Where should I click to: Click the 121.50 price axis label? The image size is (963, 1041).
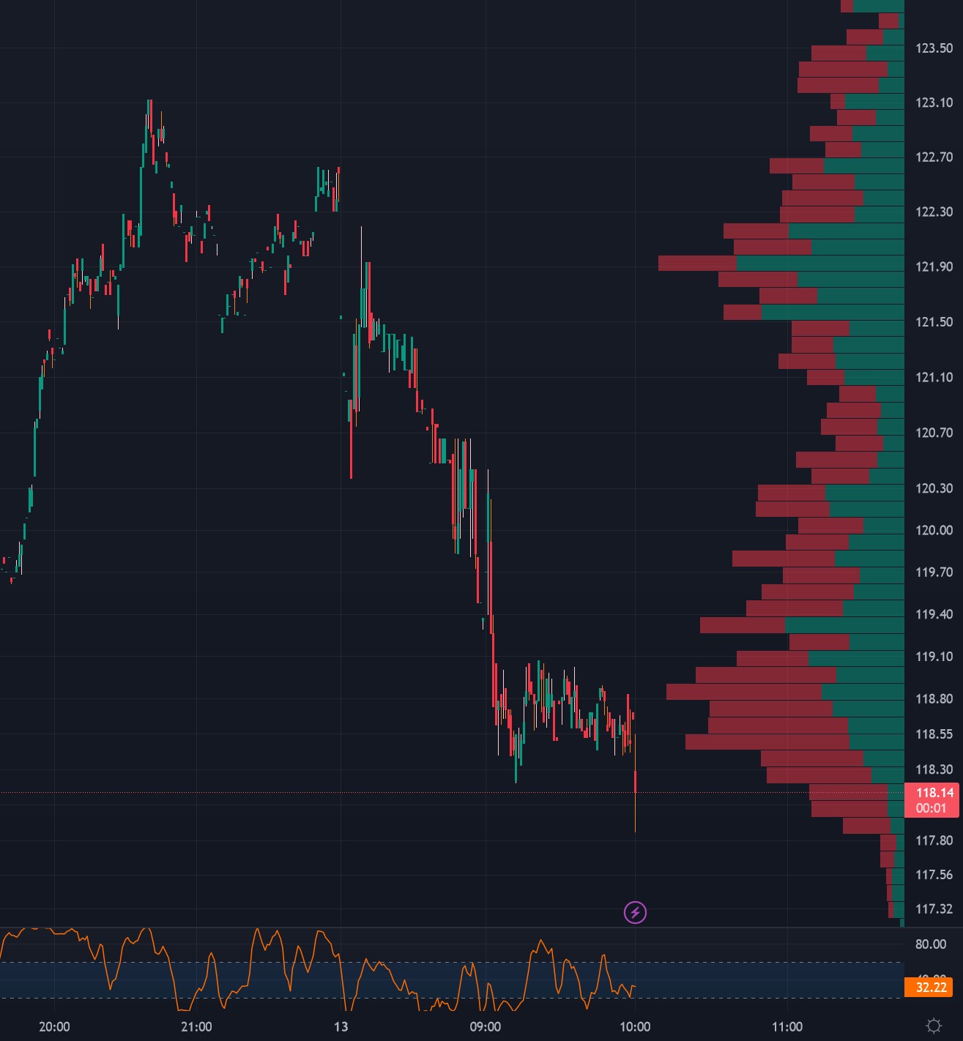click(x=934, y=322)
